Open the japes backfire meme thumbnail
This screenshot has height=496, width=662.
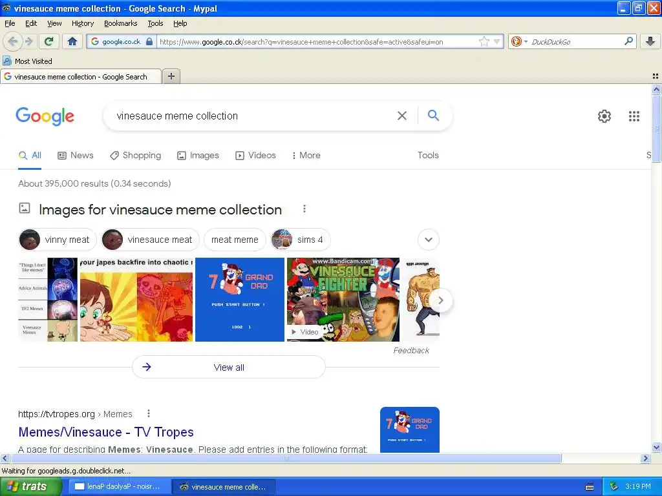(136, 300)
